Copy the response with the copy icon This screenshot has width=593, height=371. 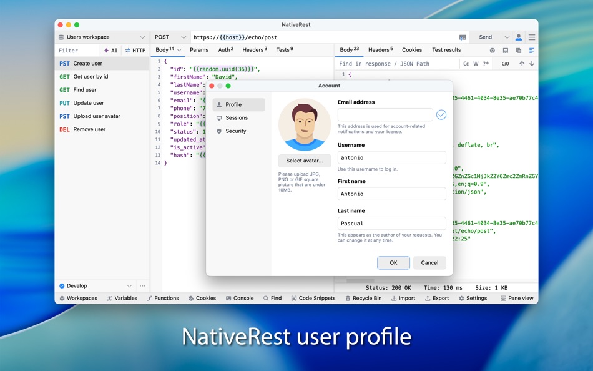(x=519, y=50)
